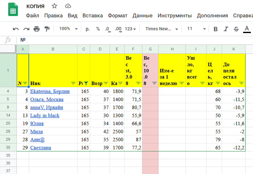Open the Формат menu
253x174 pixels.
point(118,16)
